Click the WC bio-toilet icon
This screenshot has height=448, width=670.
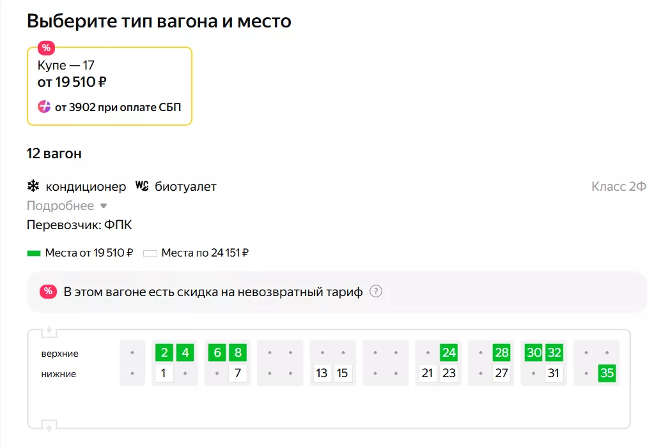[142, 186]
